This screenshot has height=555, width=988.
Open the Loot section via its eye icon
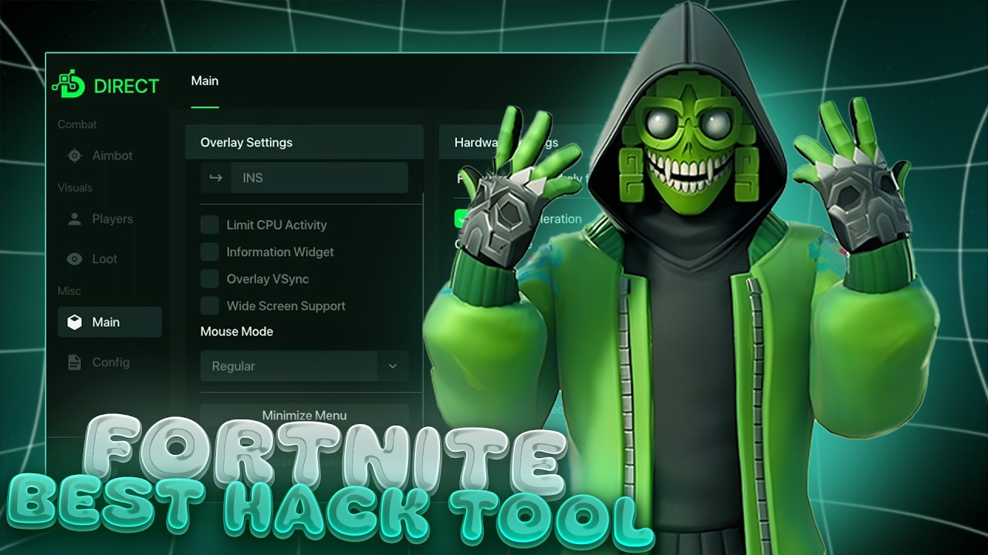pos(74,259)
